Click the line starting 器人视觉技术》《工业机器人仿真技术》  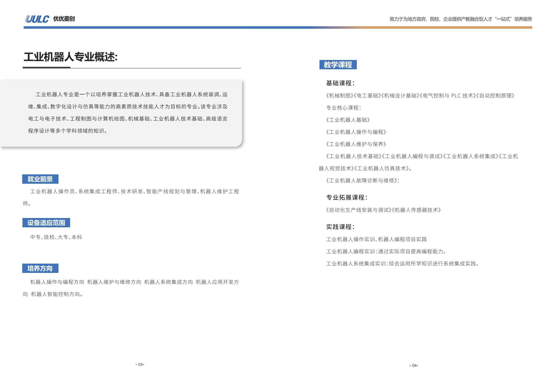point(366,169)
